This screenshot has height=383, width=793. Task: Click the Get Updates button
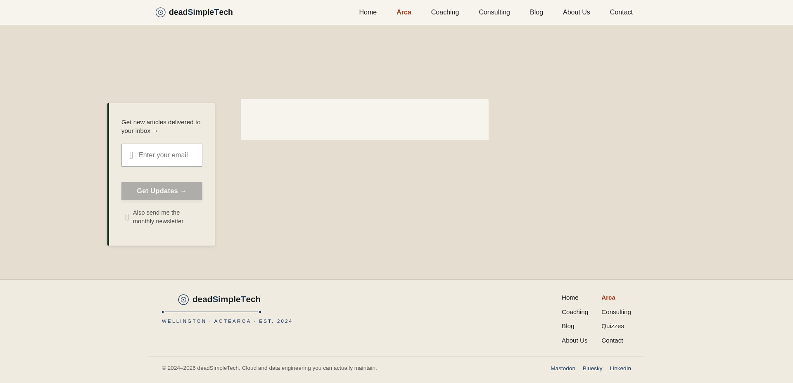click(162, 191)
